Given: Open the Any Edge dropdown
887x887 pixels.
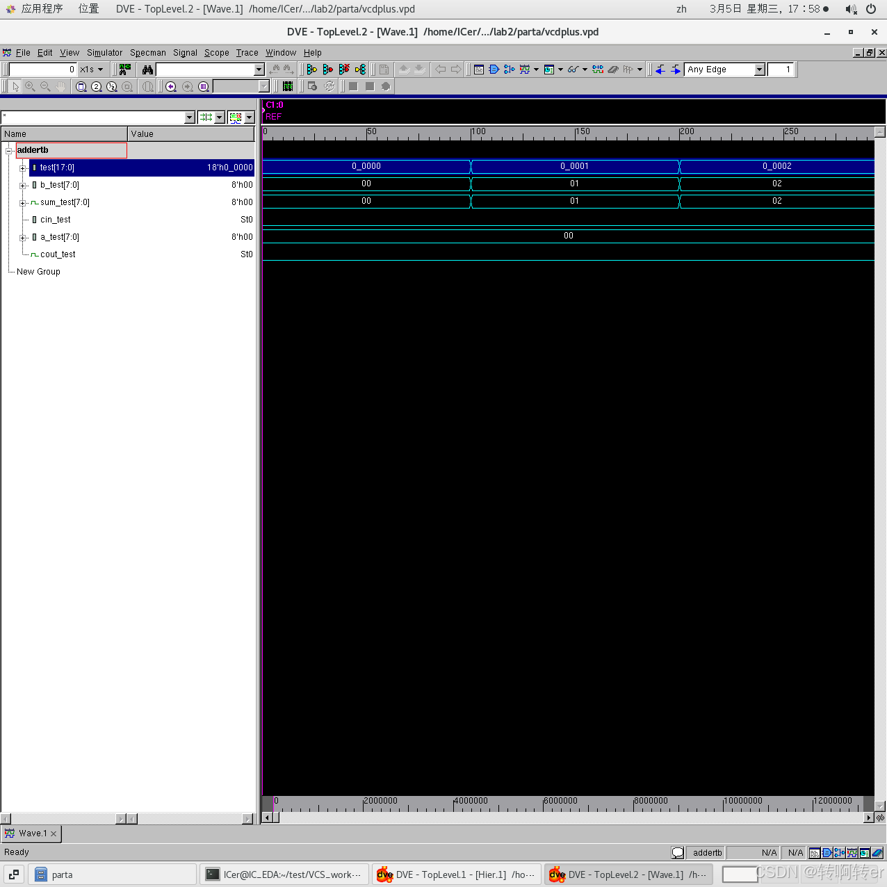Looking at the screenshot, I should tap(761, 69).
